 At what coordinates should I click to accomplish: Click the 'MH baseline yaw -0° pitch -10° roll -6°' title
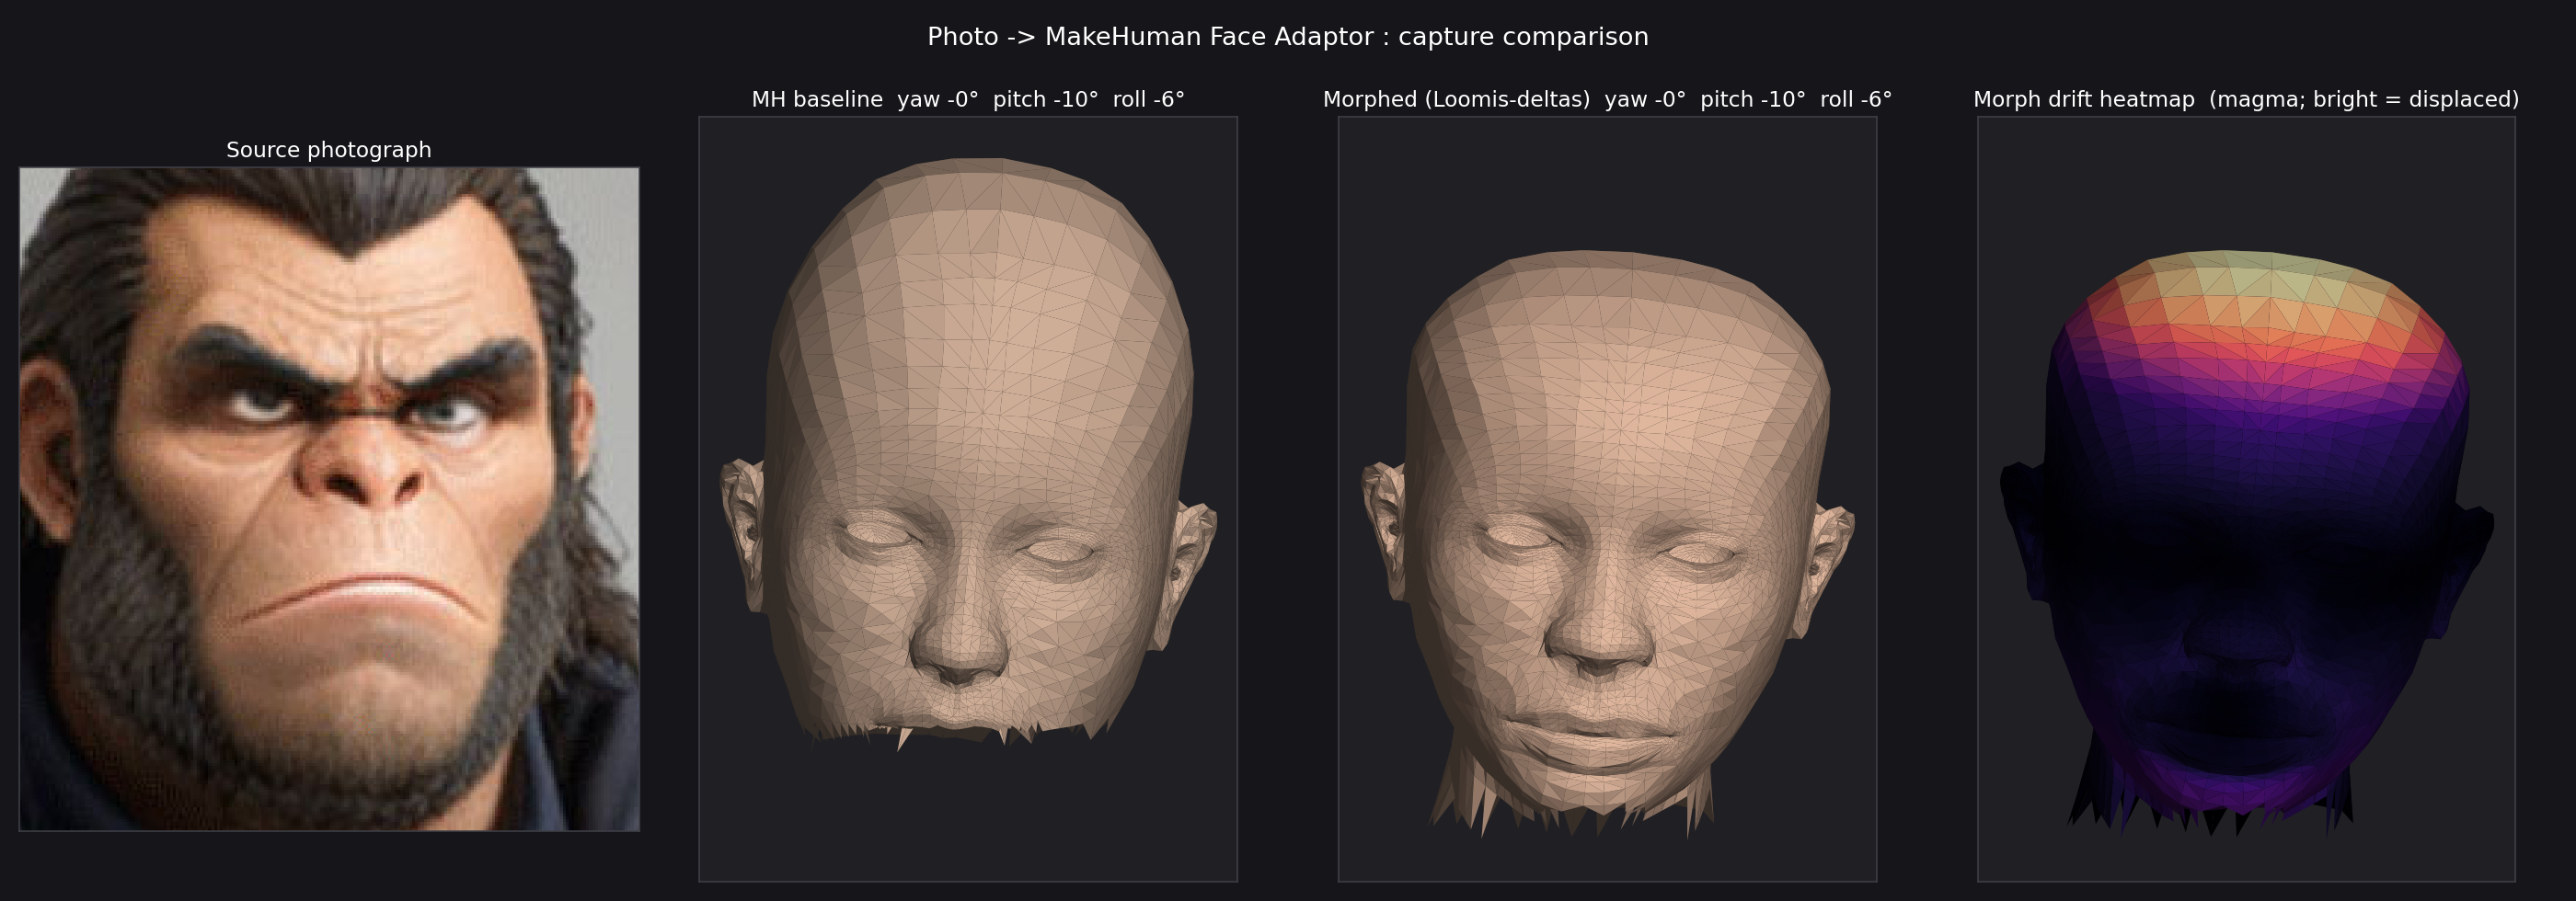pyautogui.click(x=968, y=100)
